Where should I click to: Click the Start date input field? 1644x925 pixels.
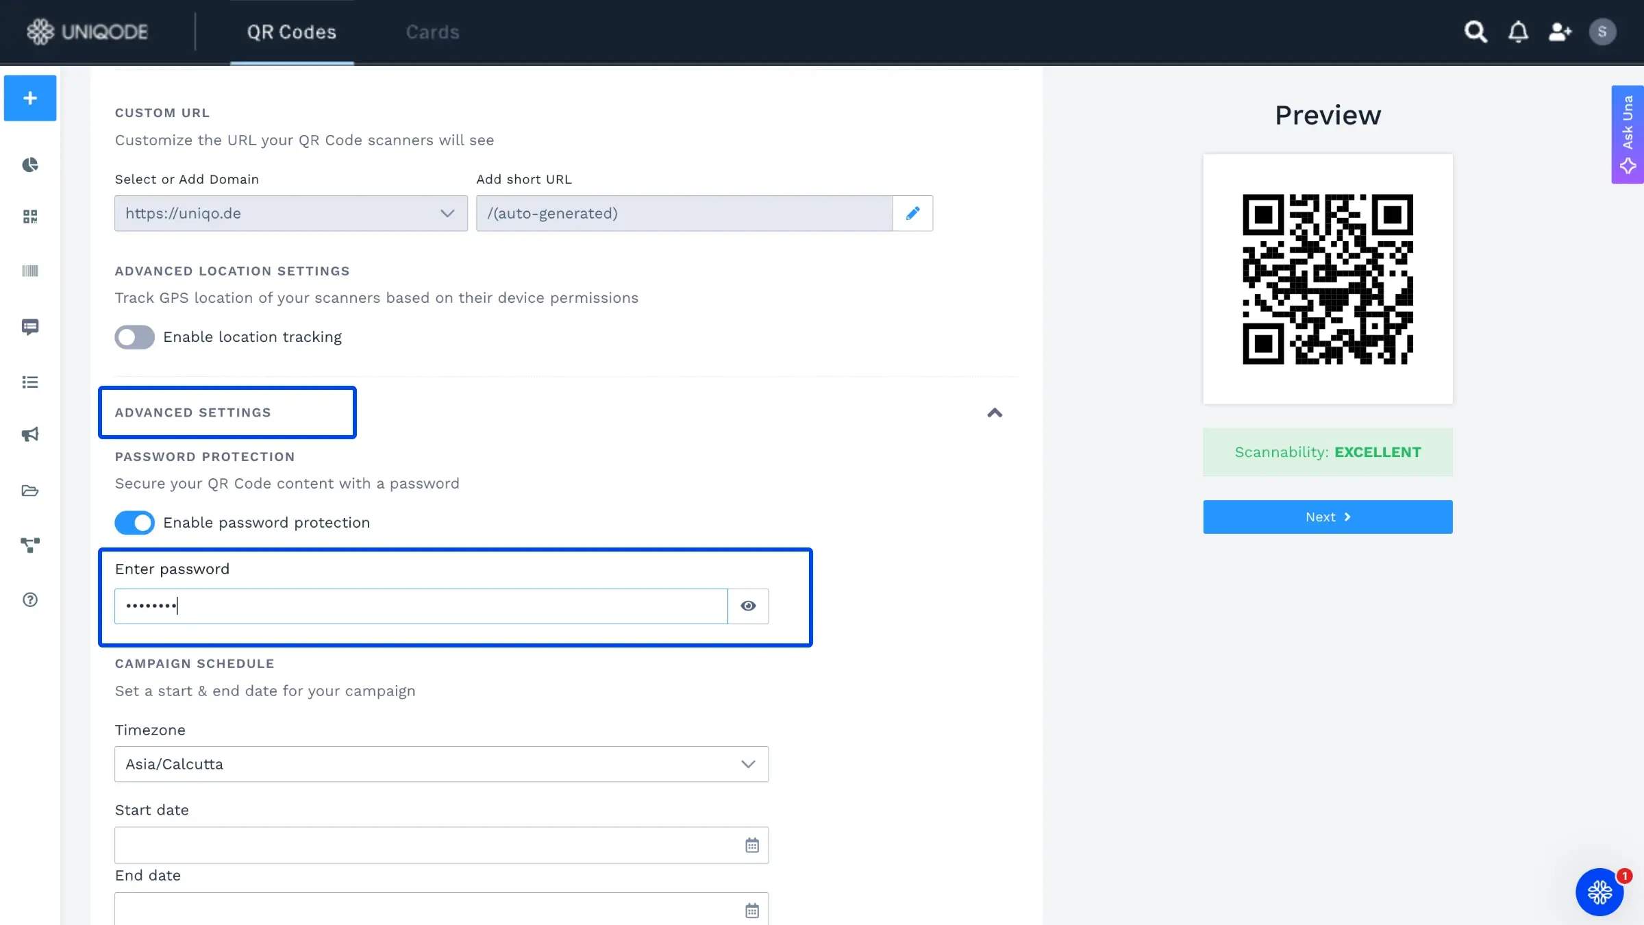[x=441, y=845]
